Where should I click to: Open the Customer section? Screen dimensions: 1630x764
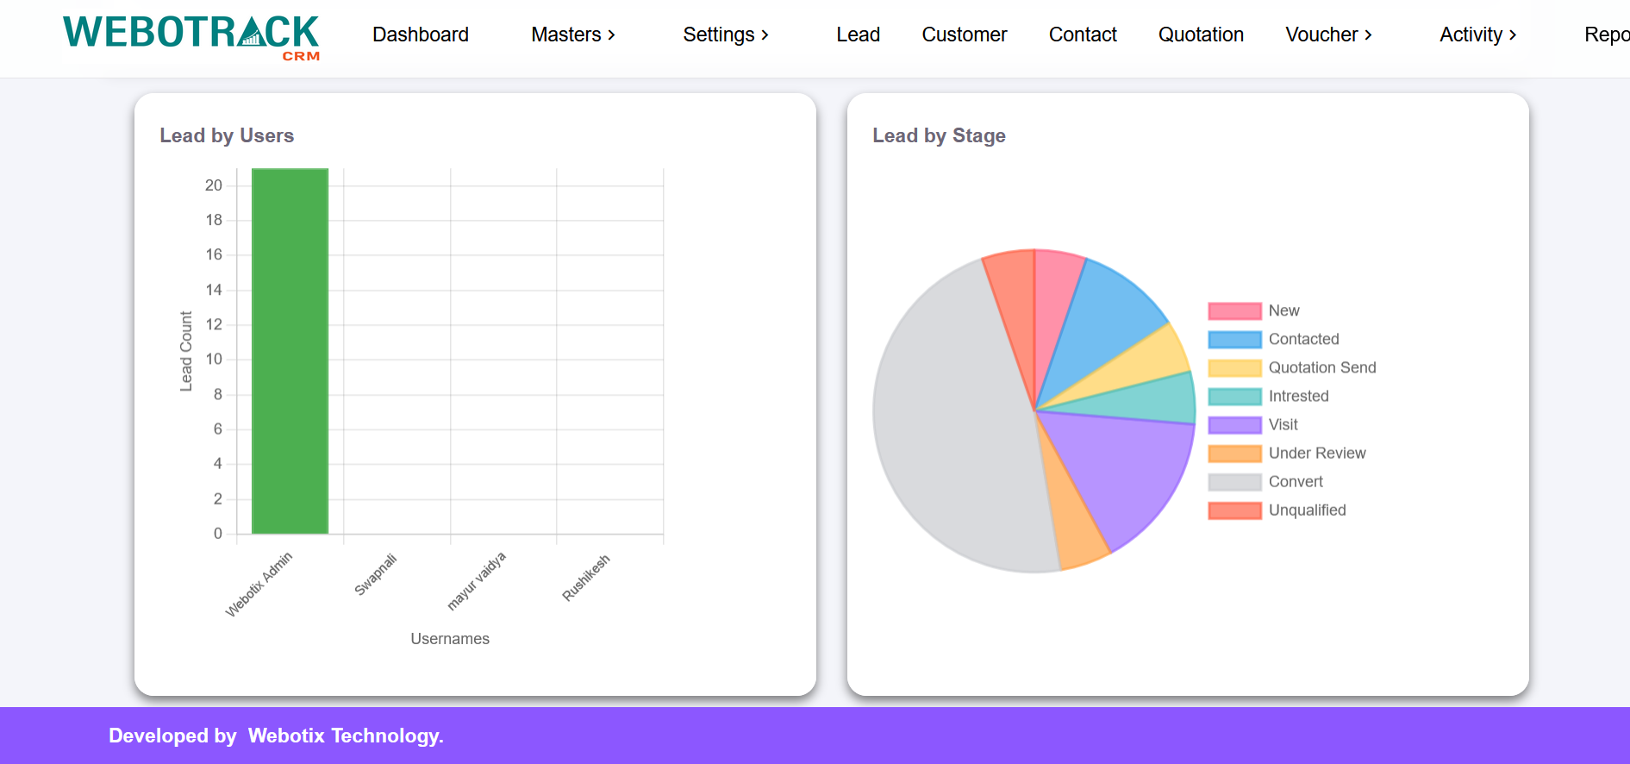coord(964,34)
